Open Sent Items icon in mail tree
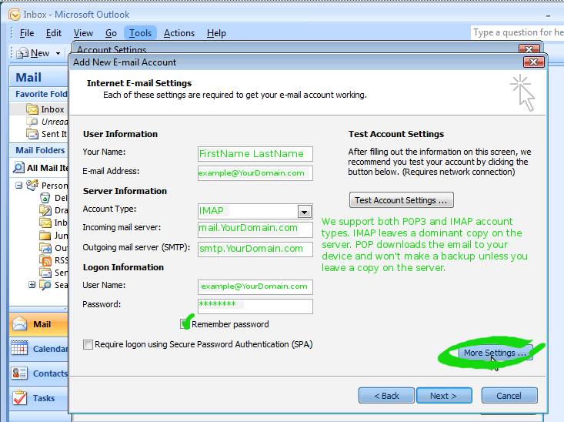Viewport: 564px width, 422px height. [45, 273]
